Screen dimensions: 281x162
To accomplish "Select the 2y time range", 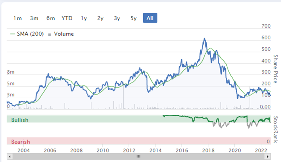I will pos(100,18).
